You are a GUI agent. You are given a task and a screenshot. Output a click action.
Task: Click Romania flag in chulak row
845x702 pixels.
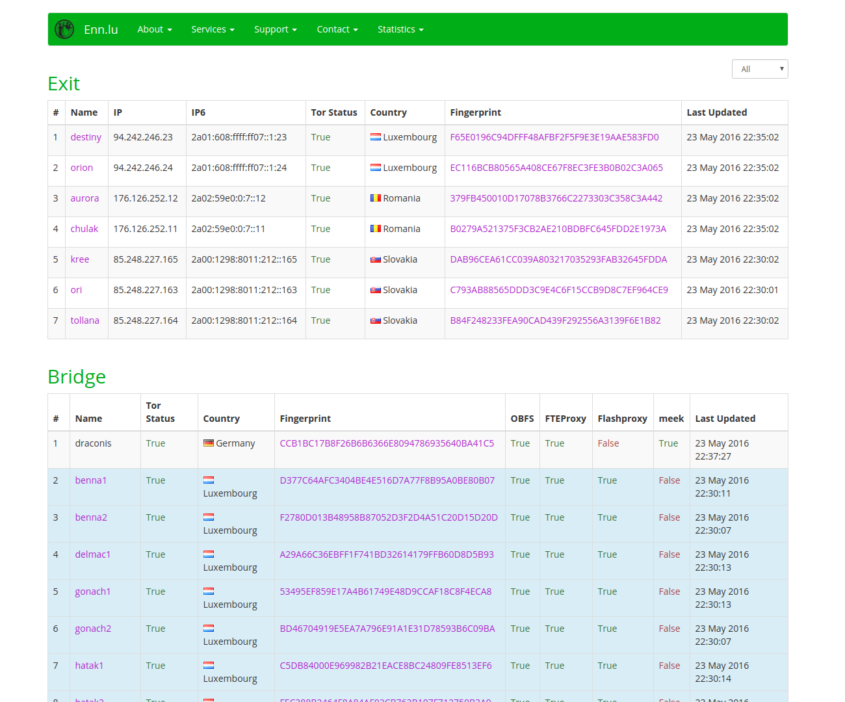pos(376,229)
